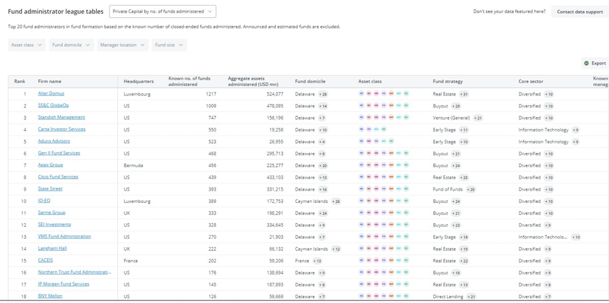Expand the +21 strategies beside Venture (General)

tap(478, 118)
